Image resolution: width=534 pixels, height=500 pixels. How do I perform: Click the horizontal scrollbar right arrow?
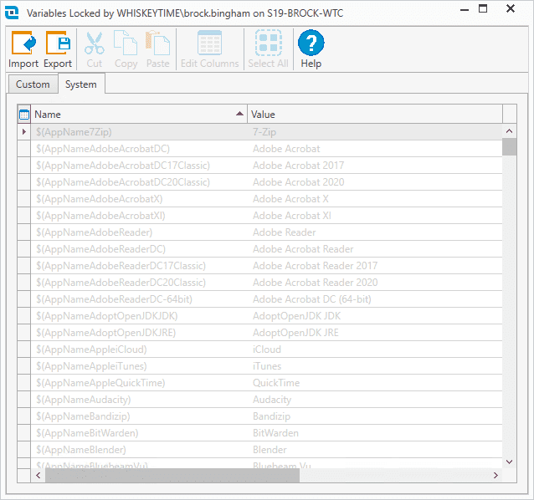[495, 475]
